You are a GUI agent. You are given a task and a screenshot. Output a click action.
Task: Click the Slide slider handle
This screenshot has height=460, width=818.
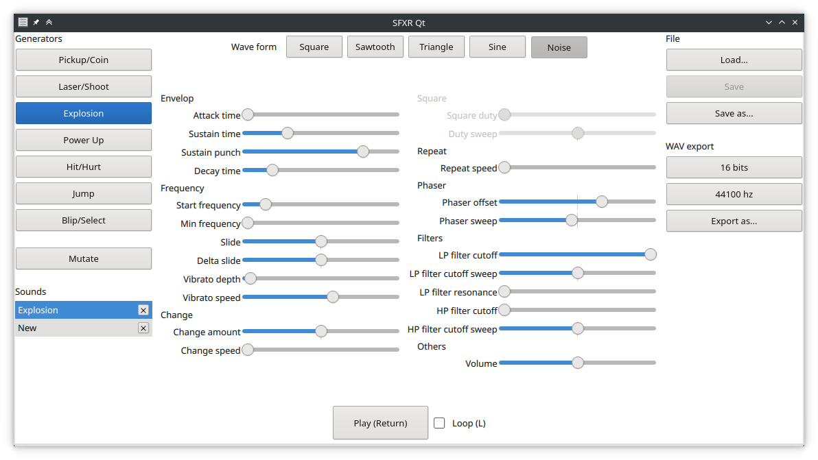point(321,241)
